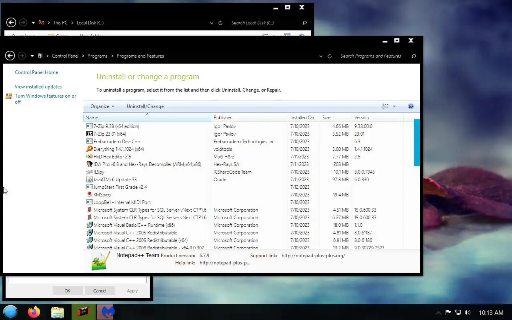Image resolution: width=512 pixels, height=320 pixels.
Task: Select the 7-Zip 23.01 (x64) icon
Action: 90,134
